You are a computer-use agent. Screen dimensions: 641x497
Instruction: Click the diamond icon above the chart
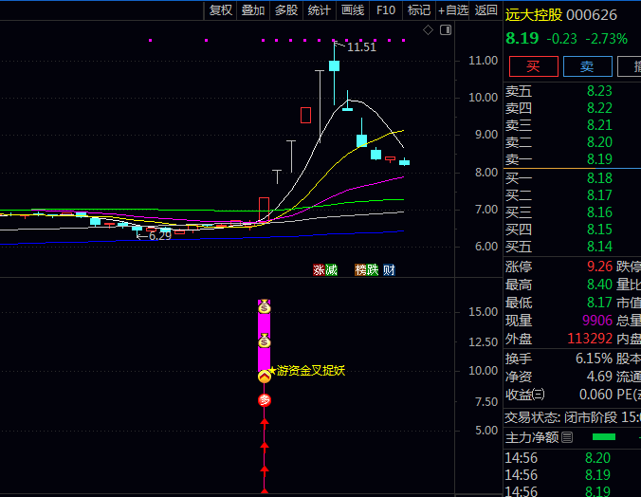point(428,30)
